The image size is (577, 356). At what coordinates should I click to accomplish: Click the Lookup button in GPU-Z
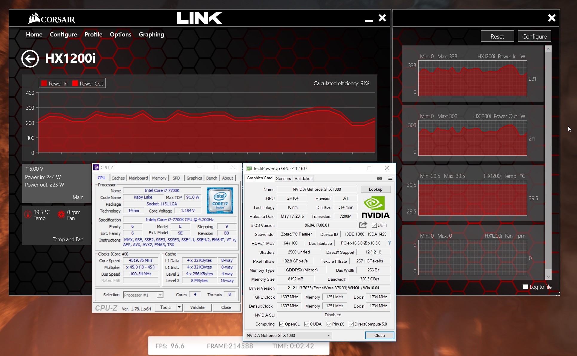[x=376, y=189]
